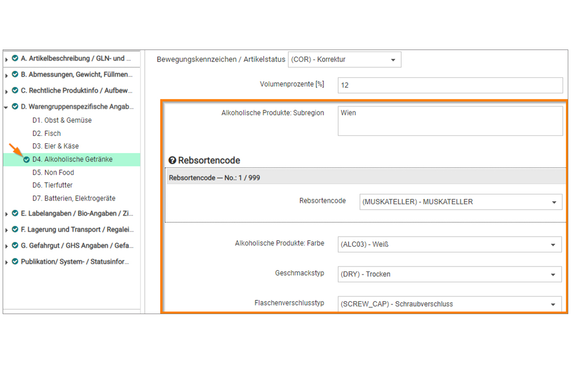Click the green check icon of section F. Lagerung
Screen dimensions: 571x381
15,230
